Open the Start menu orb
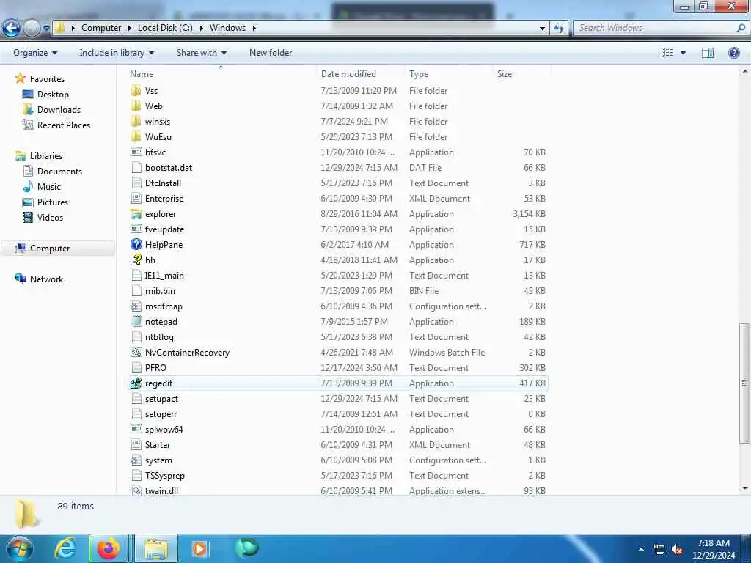Viewport: 751px width, 563px height. pos(19,548)
